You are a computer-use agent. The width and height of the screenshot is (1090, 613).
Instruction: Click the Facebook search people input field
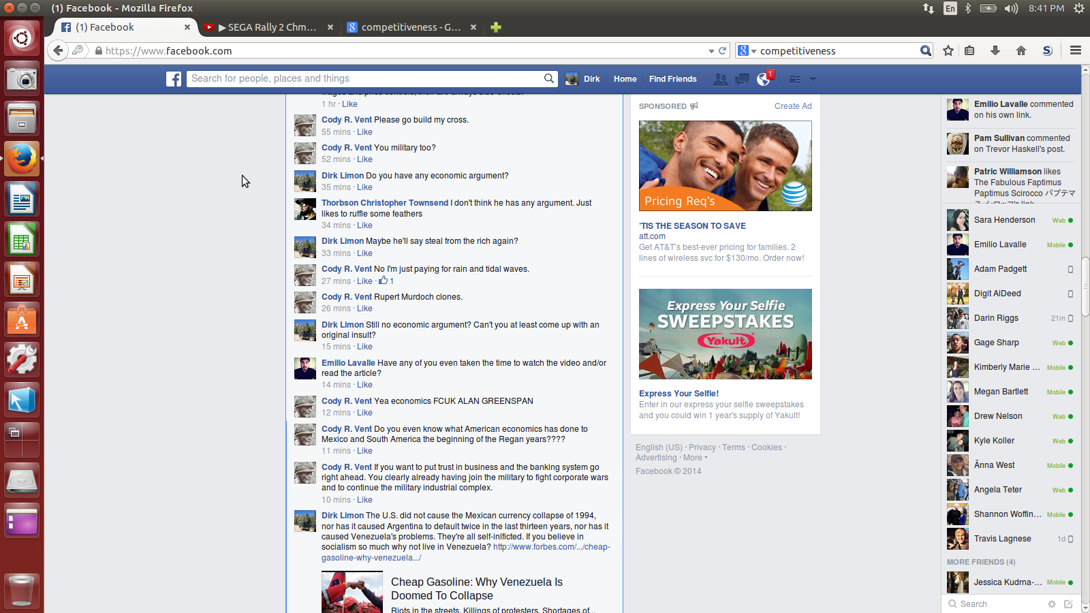click(x=364, y=79)
